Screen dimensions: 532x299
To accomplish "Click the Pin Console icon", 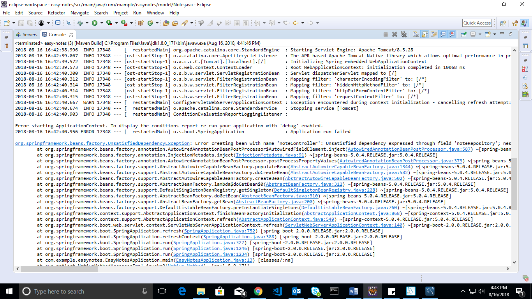I will [x=463, y=34].
